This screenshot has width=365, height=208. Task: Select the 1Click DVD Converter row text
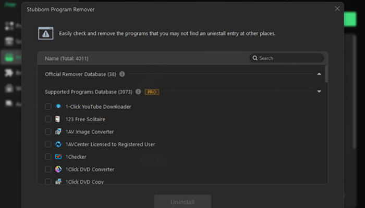pyautogui.click(x=90, y=170)
